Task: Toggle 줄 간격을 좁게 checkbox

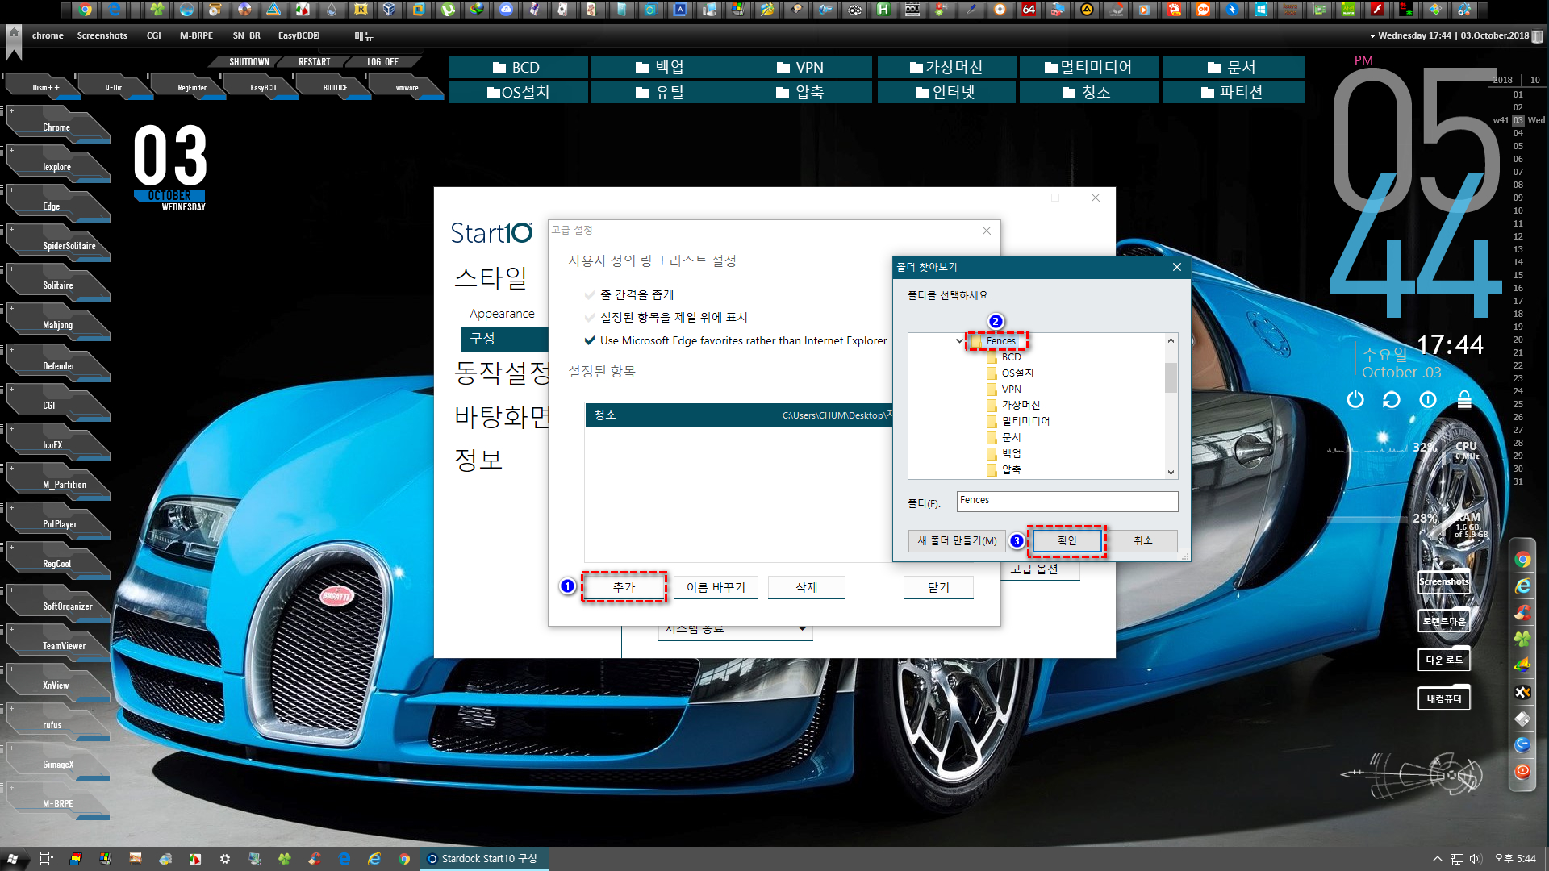Action: click(x=590, y=294)
